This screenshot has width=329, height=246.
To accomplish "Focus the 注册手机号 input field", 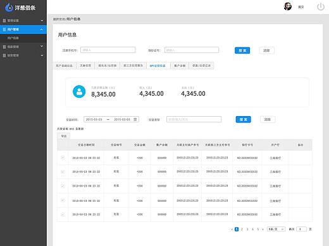I will [108, 50].
